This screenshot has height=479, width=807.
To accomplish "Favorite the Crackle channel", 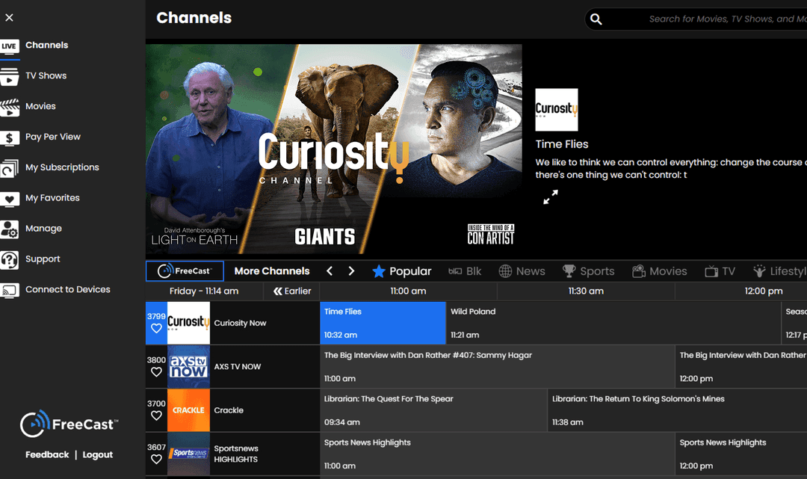I will point(156,415).
